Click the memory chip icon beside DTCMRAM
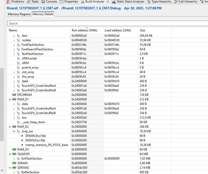 14,95
